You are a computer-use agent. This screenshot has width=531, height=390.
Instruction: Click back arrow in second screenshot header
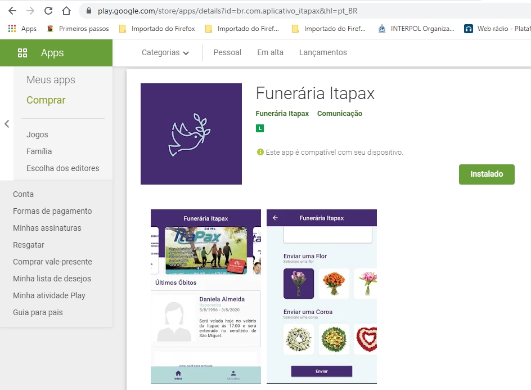(275, 218)
